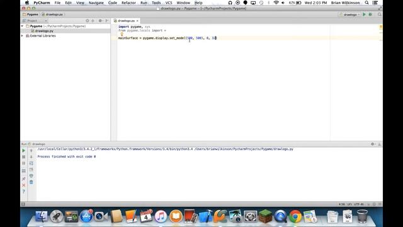Pause output in the Run panel
The image size is (403, 227).
(x=24, y=163)
